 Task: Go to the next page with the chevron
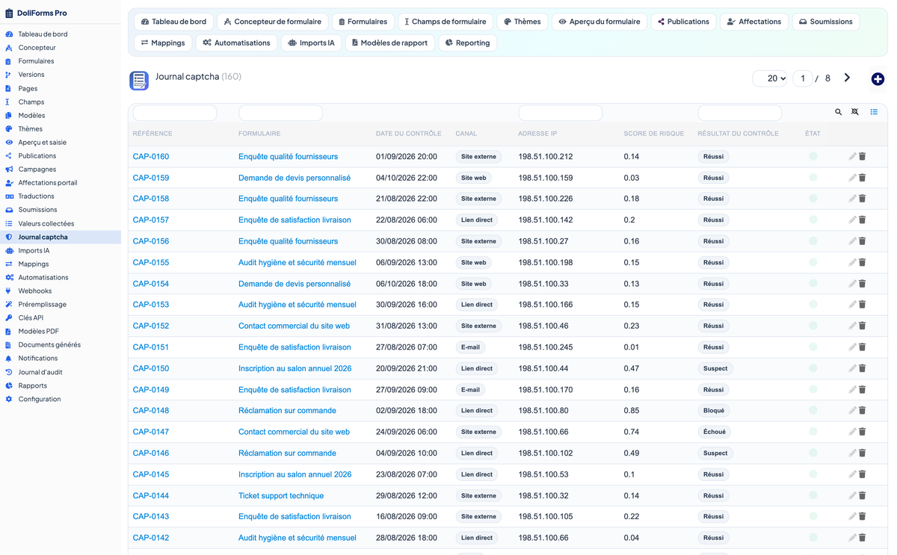(847, 78)
